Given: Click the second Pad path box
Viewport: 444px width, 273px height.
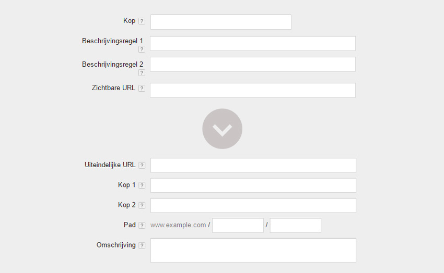Looking at the screenshot, I should click(295, 226).
